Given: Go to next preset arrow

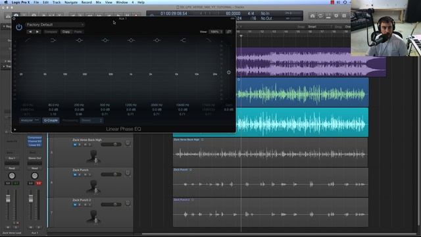Looking at the screenshot, I should click(x=37, y=32).
